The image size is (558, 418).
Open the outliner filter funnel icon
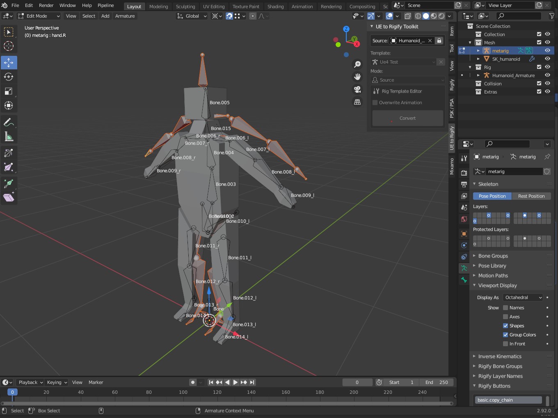pyautogui.click(x=552, y=16)
